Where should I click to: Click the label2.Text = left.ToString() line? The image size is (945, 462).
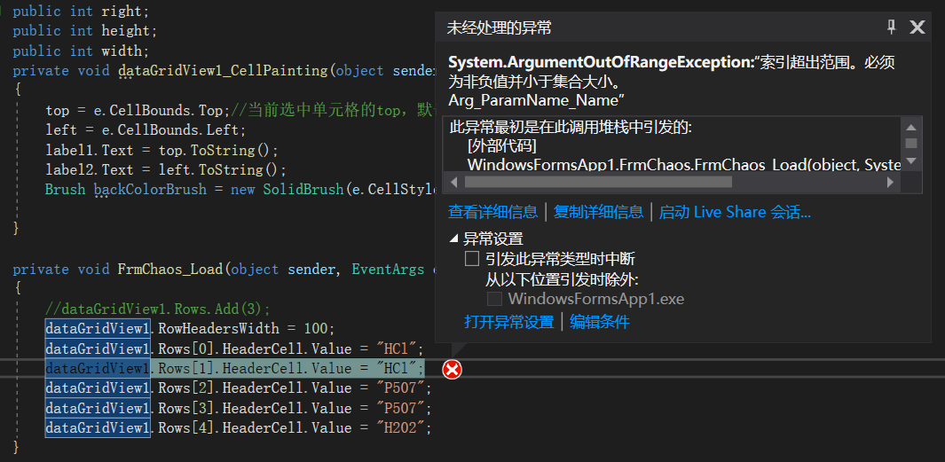coord(166,170)
